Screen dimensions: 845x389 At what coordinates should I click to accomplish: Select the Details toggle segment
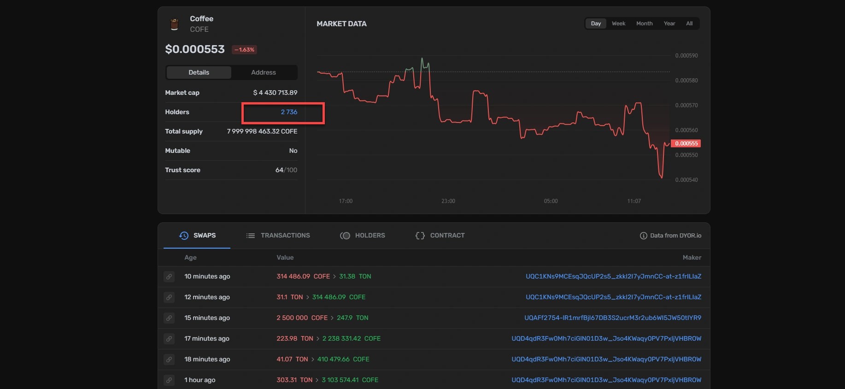(x=199, y=72)
